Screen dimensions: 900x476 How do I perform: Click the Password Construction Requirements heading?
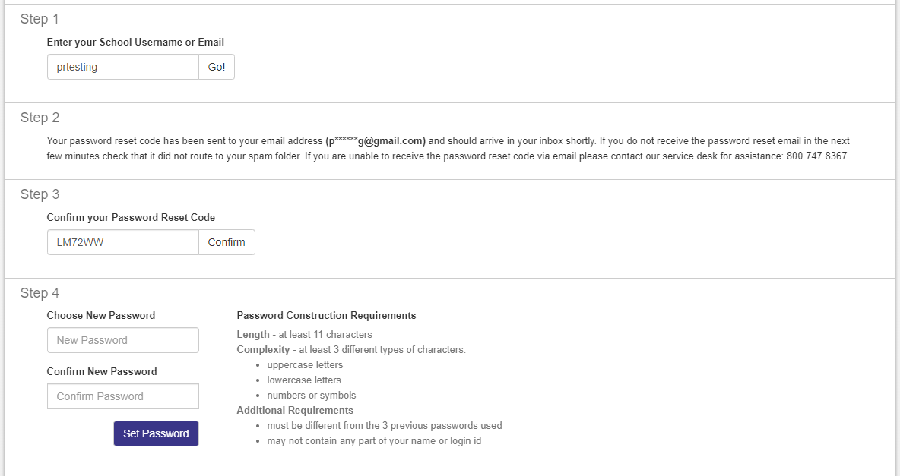point(326,315)
